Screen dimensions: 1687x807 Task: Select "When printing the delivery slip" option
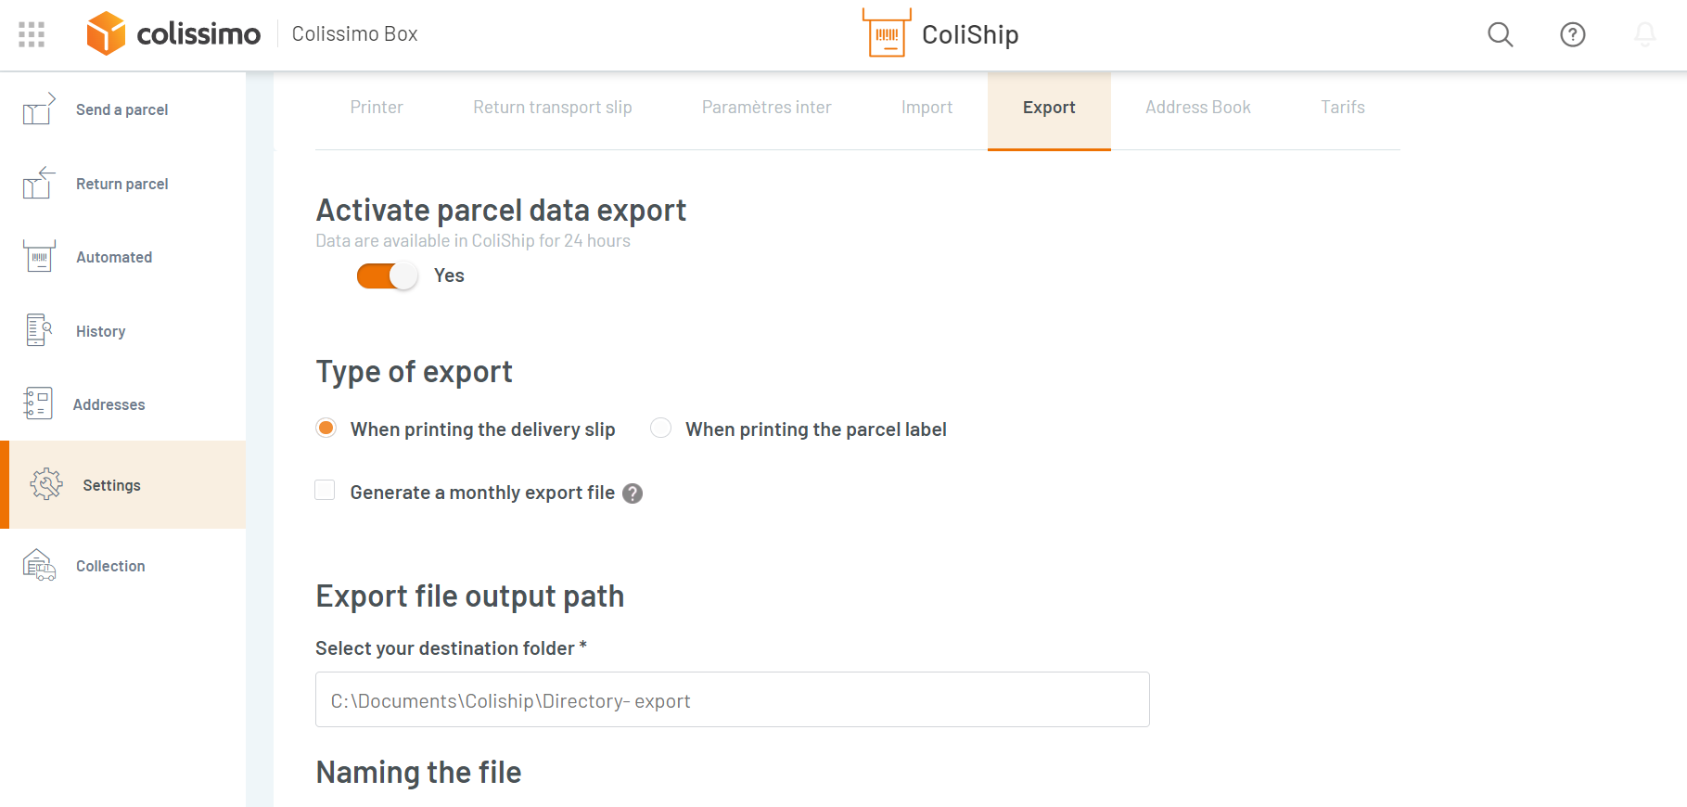click(x=326, y=428)
